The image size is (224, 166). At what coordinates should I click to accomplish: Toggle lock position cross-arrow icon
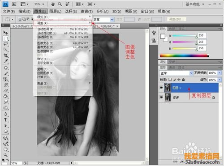click(x=179, y=80)
